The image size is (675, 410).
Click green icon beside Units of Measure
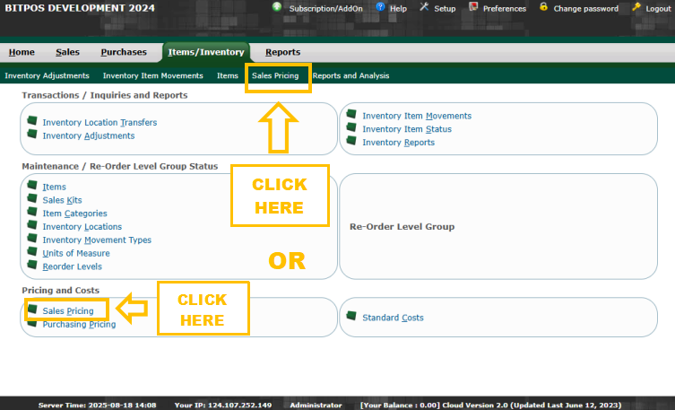click(32, 251)
